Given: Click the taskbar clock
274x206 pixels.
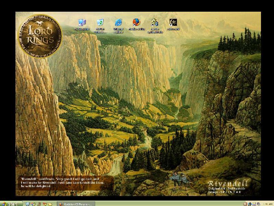Looking at the screenshot, I should tap(267, 204).
